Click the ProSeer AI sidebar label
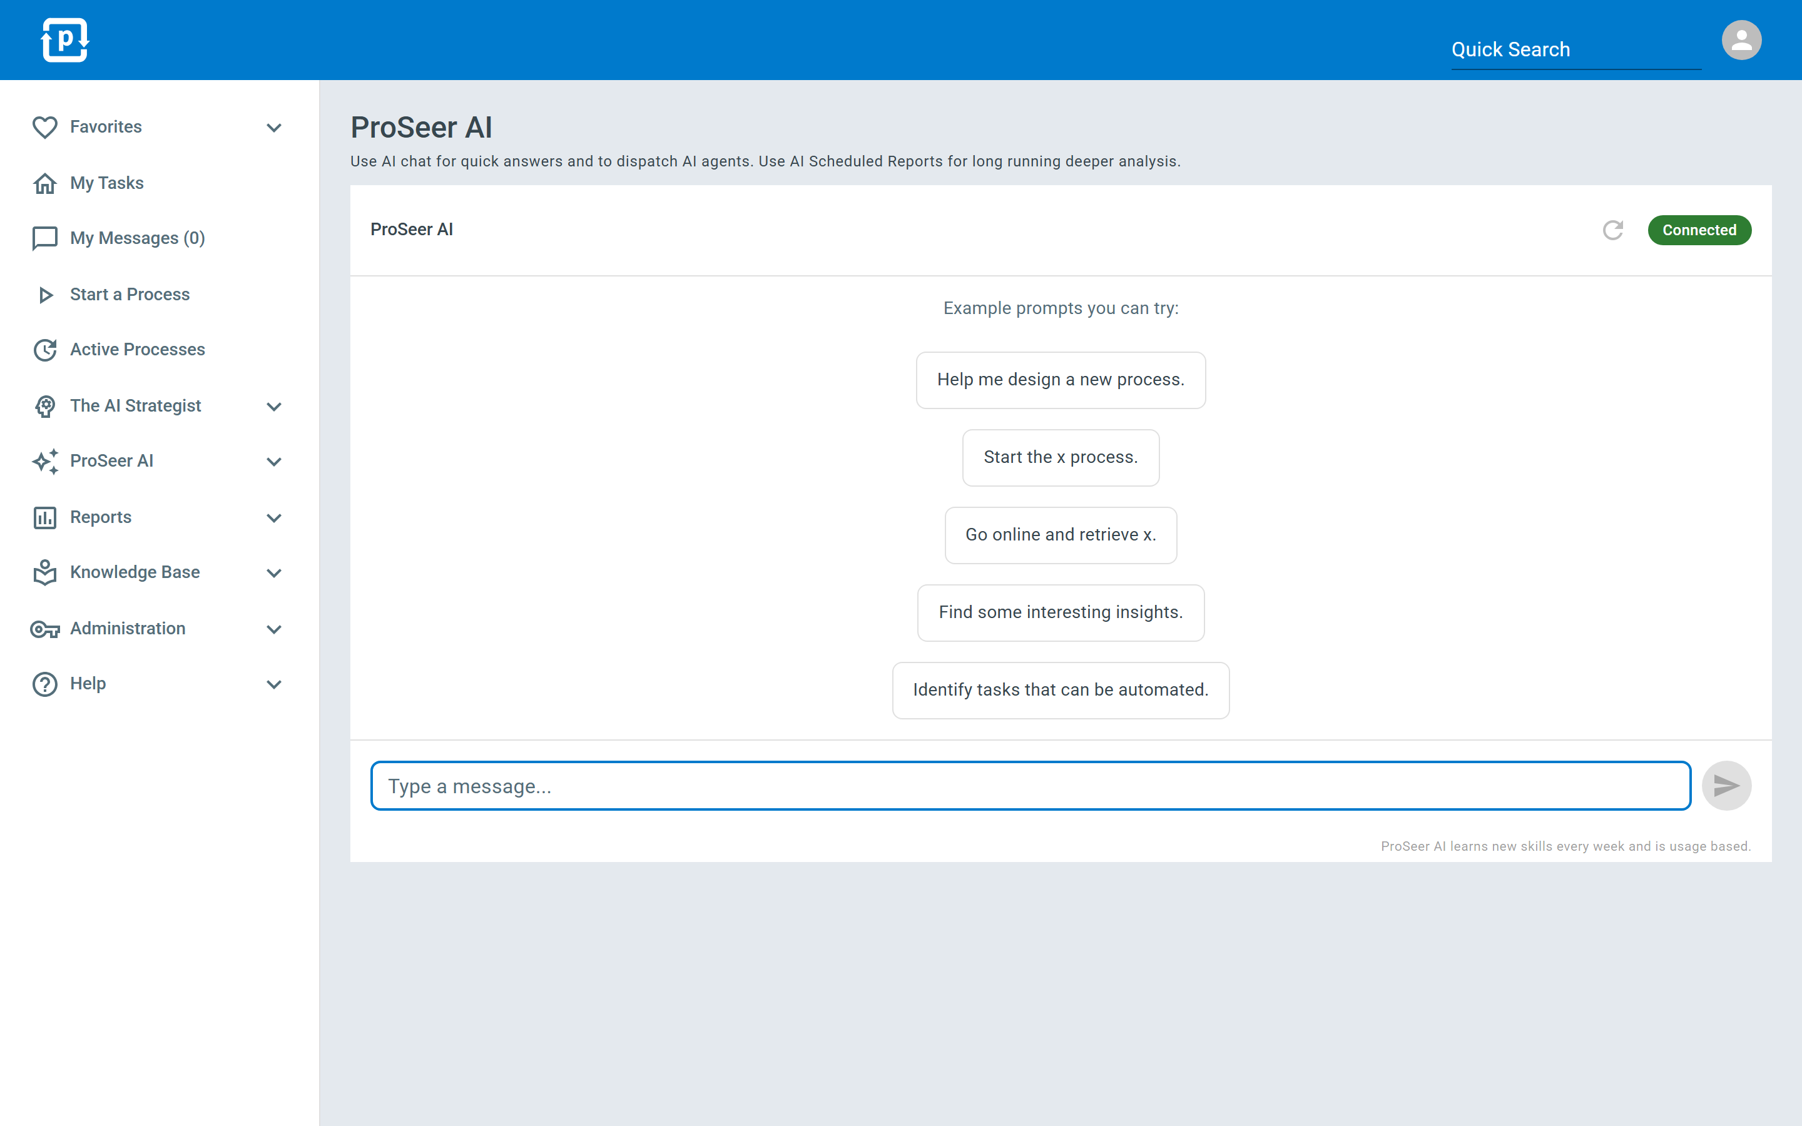 click(112, 461)
